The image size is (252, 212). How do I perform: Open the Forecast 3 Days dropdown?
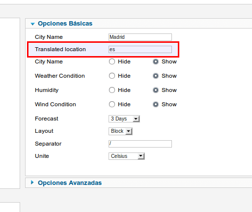124,119
